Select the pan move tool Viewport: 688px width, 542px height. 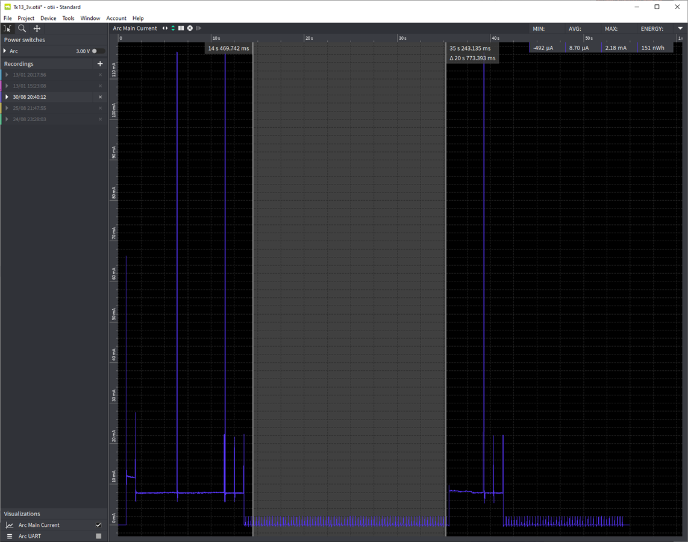click(x=37, y=28)
